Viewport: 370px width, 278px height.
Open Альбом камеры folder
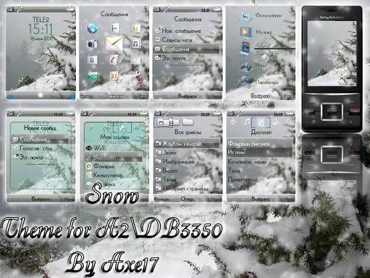(187, 143)
